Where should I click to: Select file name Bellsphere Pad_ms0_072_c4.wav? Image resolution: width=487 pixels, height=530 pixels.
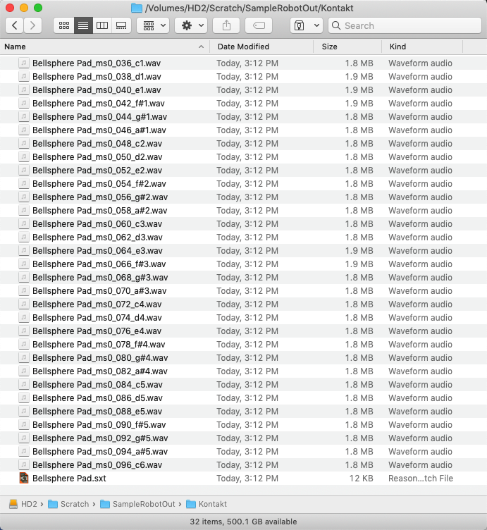pos(97,304)
